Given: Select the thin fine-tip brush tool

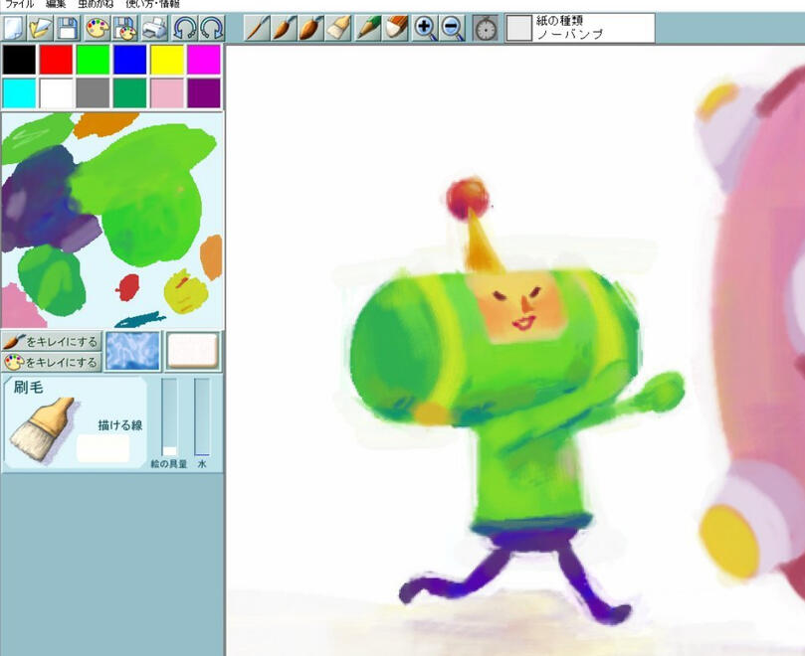Looking at the screenshot, I should (x=257, y=28).
